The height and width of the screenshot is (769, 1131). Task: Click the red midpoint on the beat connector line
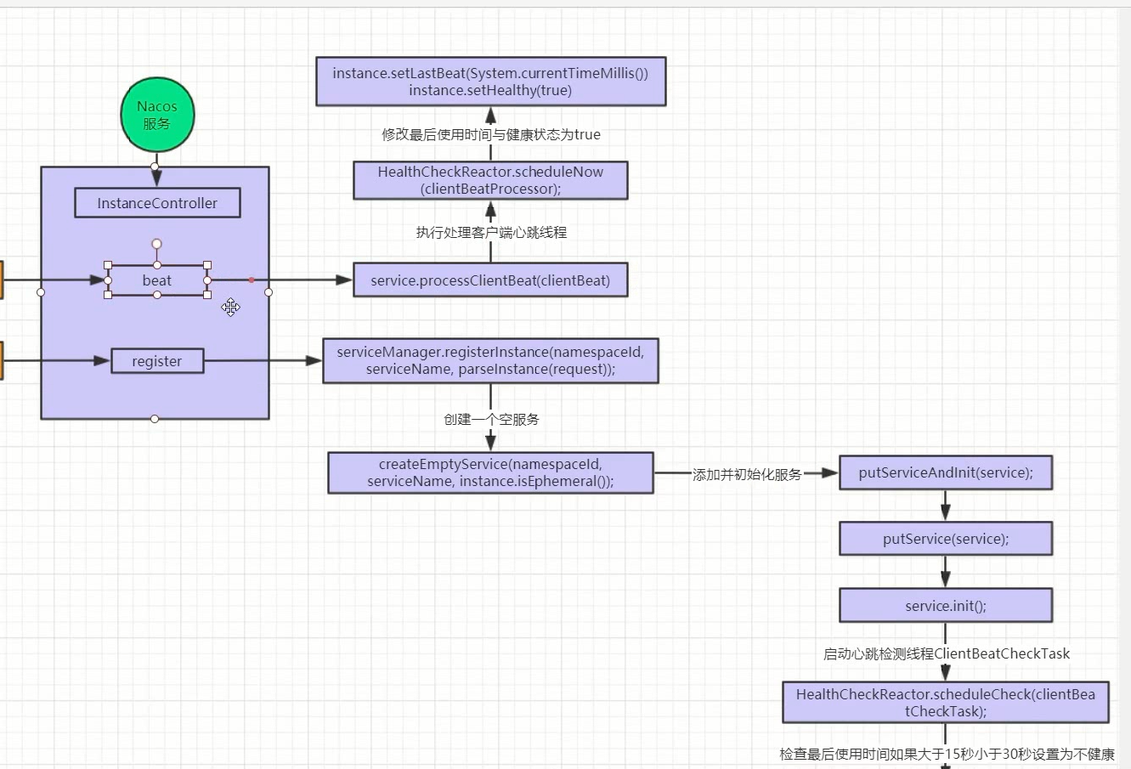tap(252, 280)
